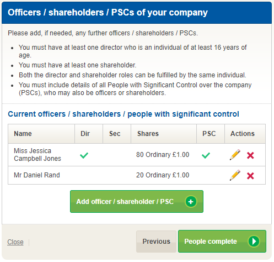Edit Miss Jessica Campbell Jones with pencil icon
274x262 pixels.
(x=235, y=155)
